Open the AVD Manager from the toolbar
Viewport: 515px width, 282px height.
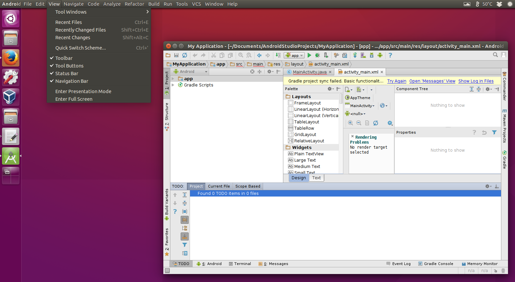(363, 55)
